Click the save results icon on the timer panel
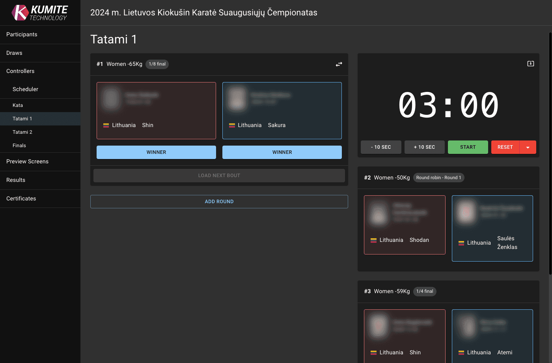Image resolution: width=552 pixels, height=363 pixels. 530,63
